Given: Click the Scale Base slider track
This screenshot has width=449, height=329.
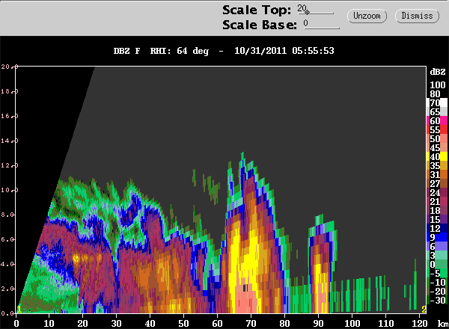Looking at the screenshot, I should (x=322, y=28).
